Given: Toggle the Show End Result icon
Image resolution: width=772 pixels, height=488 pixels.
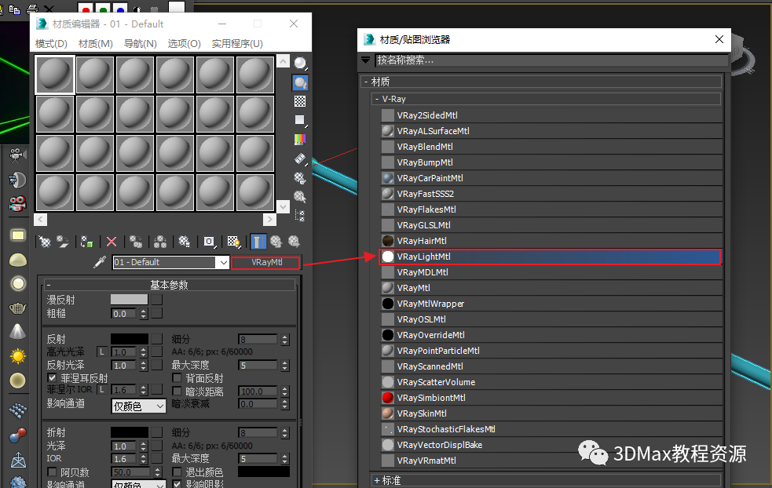Looking at the screenshot, I should coord(258,242).
